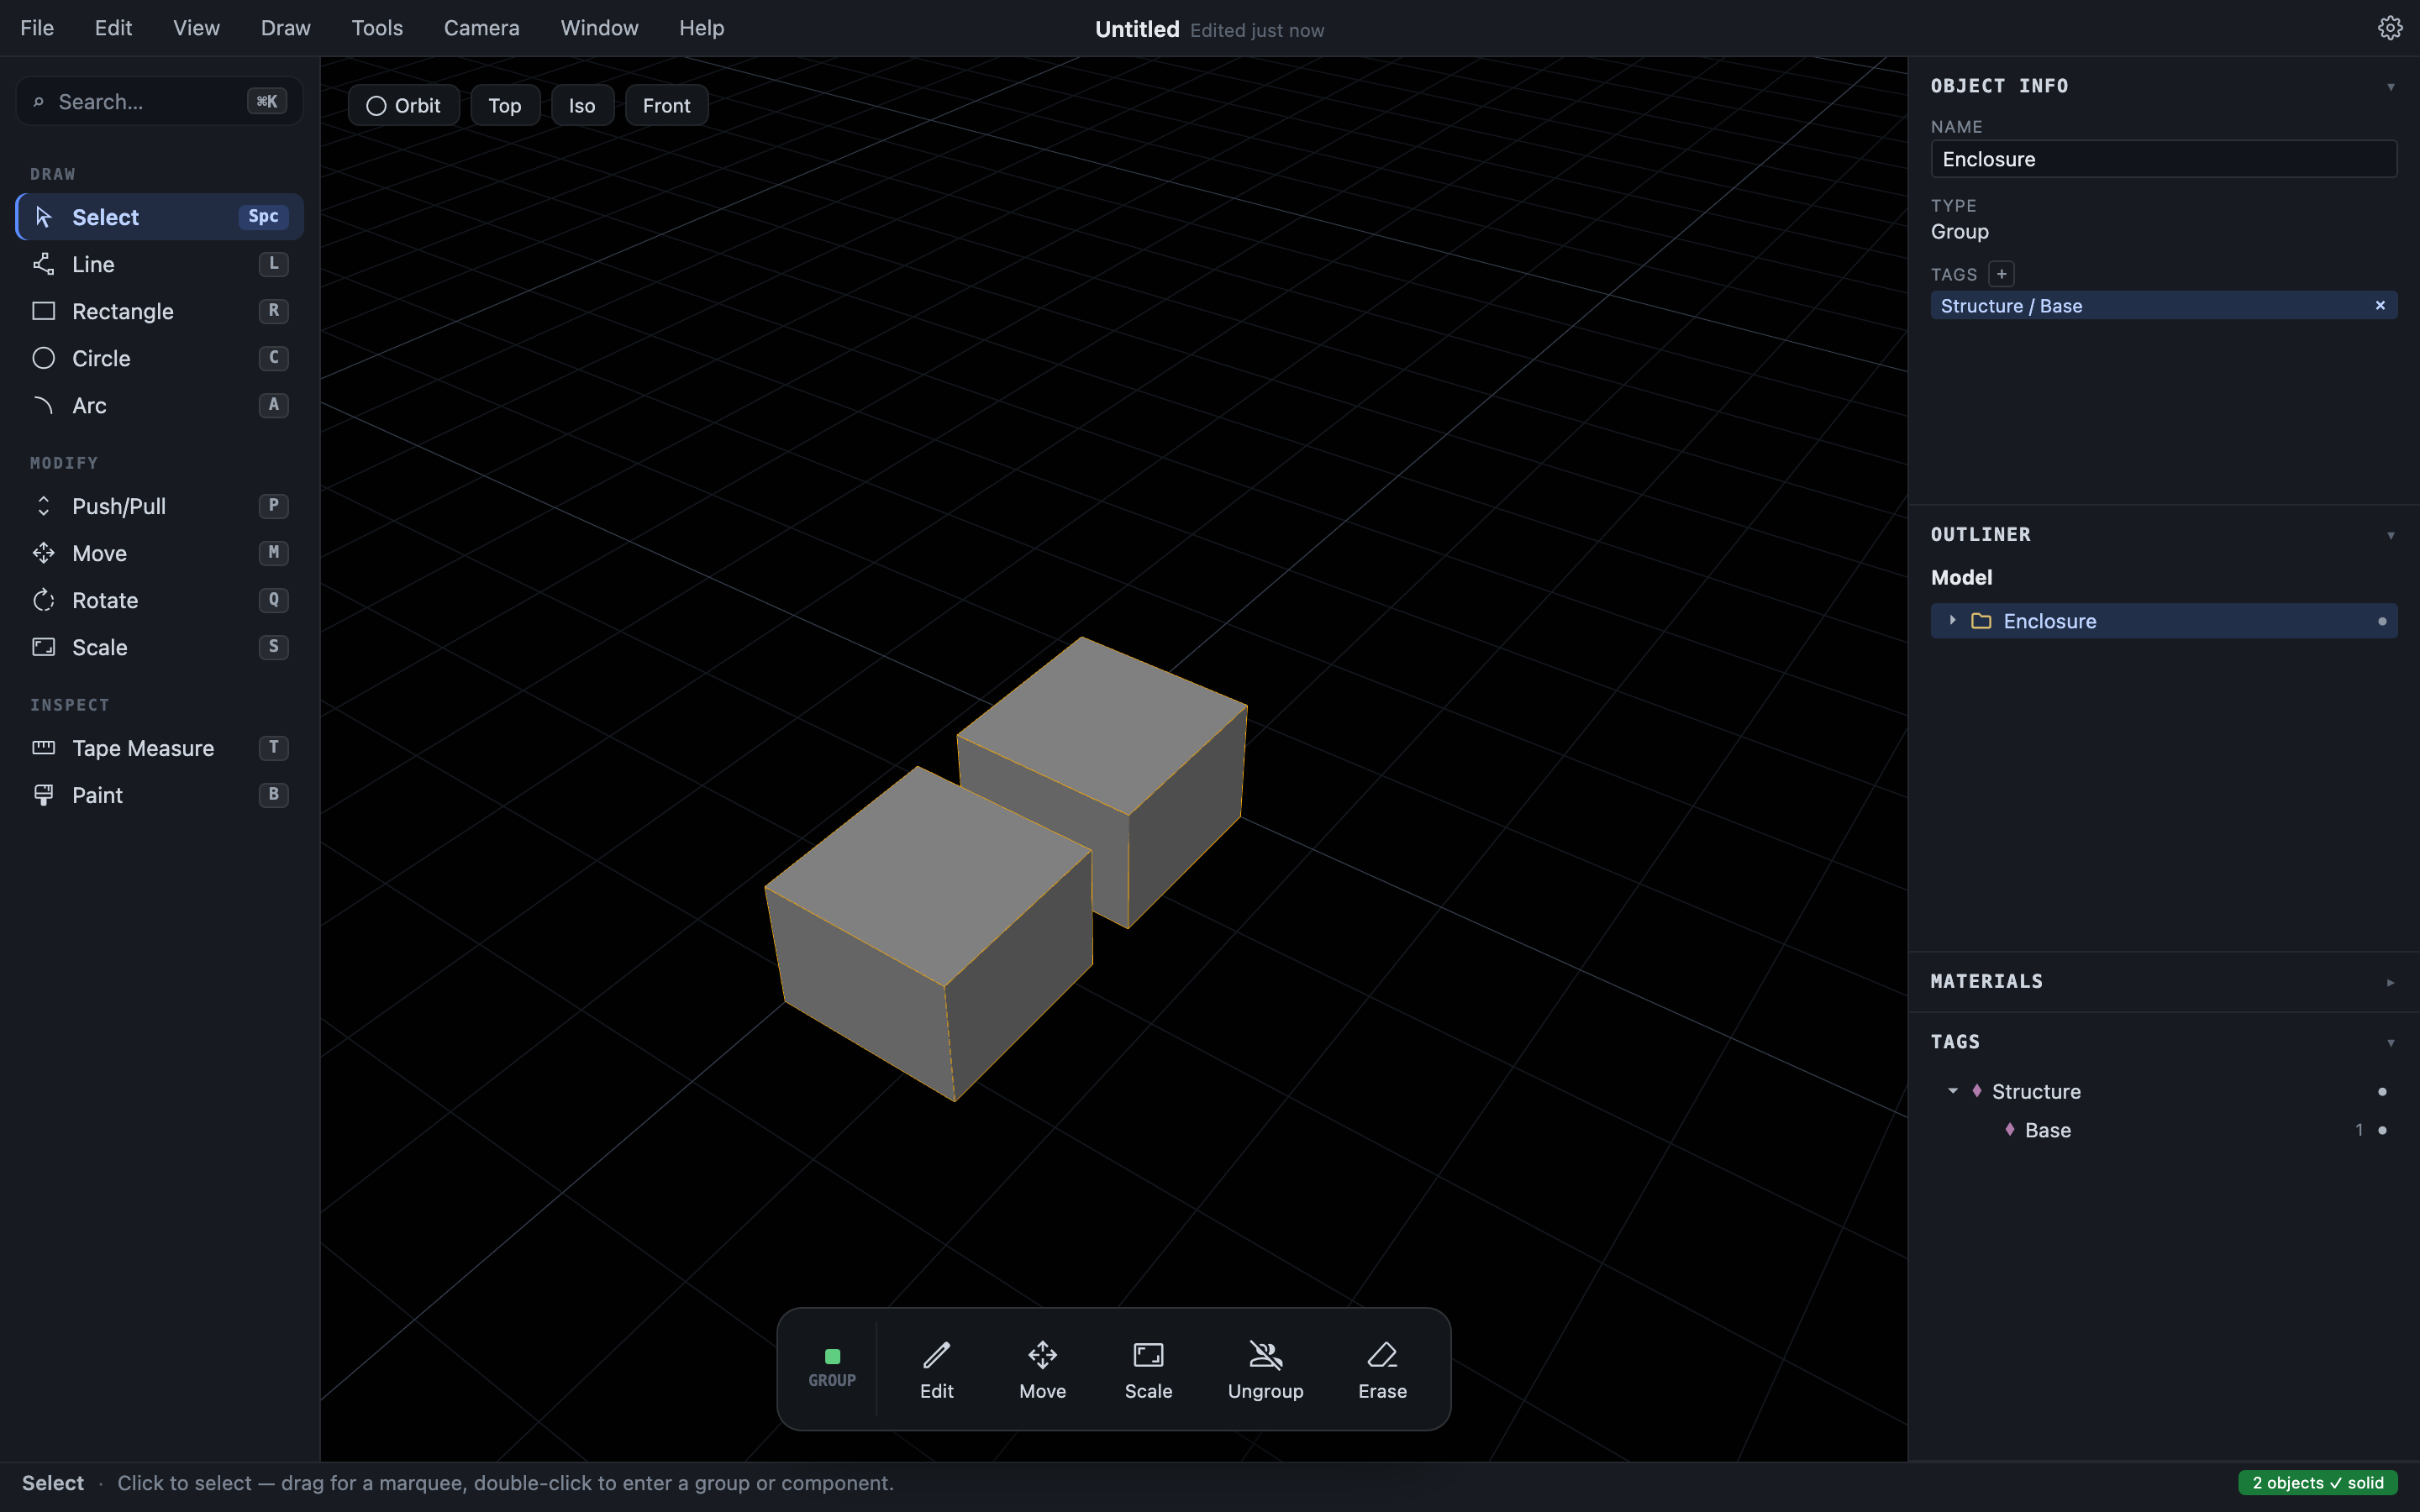Select the Structure tag row
2420x1512 pixels.
point(2164,1091)
